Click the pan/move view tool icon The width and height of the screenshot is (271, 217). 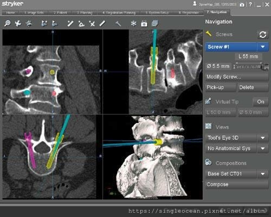pyautogui.click(x=18, y=23)
